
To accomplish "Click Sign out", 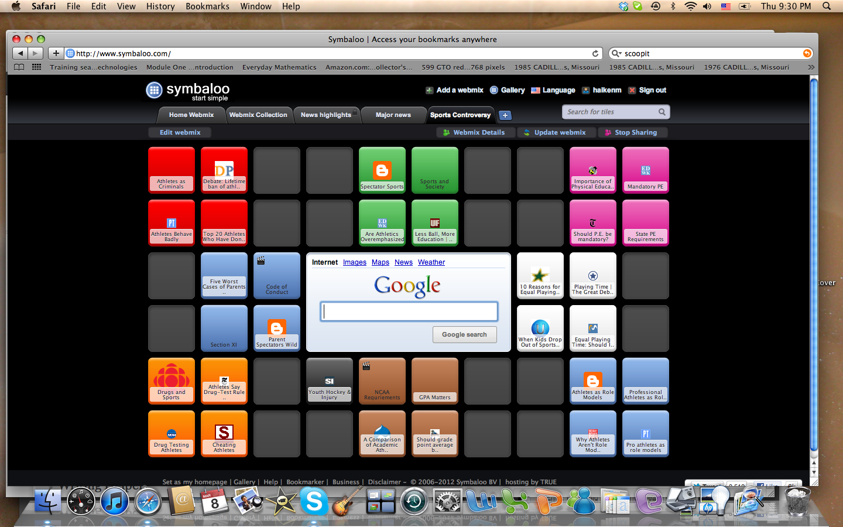I will click(x=647, y=90).
